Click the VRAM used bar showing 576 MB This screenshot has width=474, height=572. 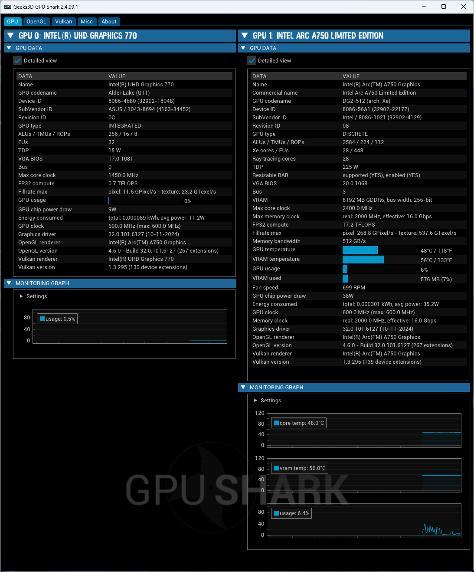click(x=379, y=279)
